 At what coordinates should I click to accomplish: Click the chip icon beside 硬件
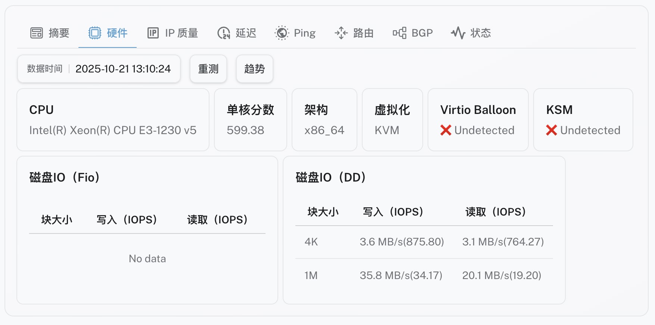[x=94, y=33]
